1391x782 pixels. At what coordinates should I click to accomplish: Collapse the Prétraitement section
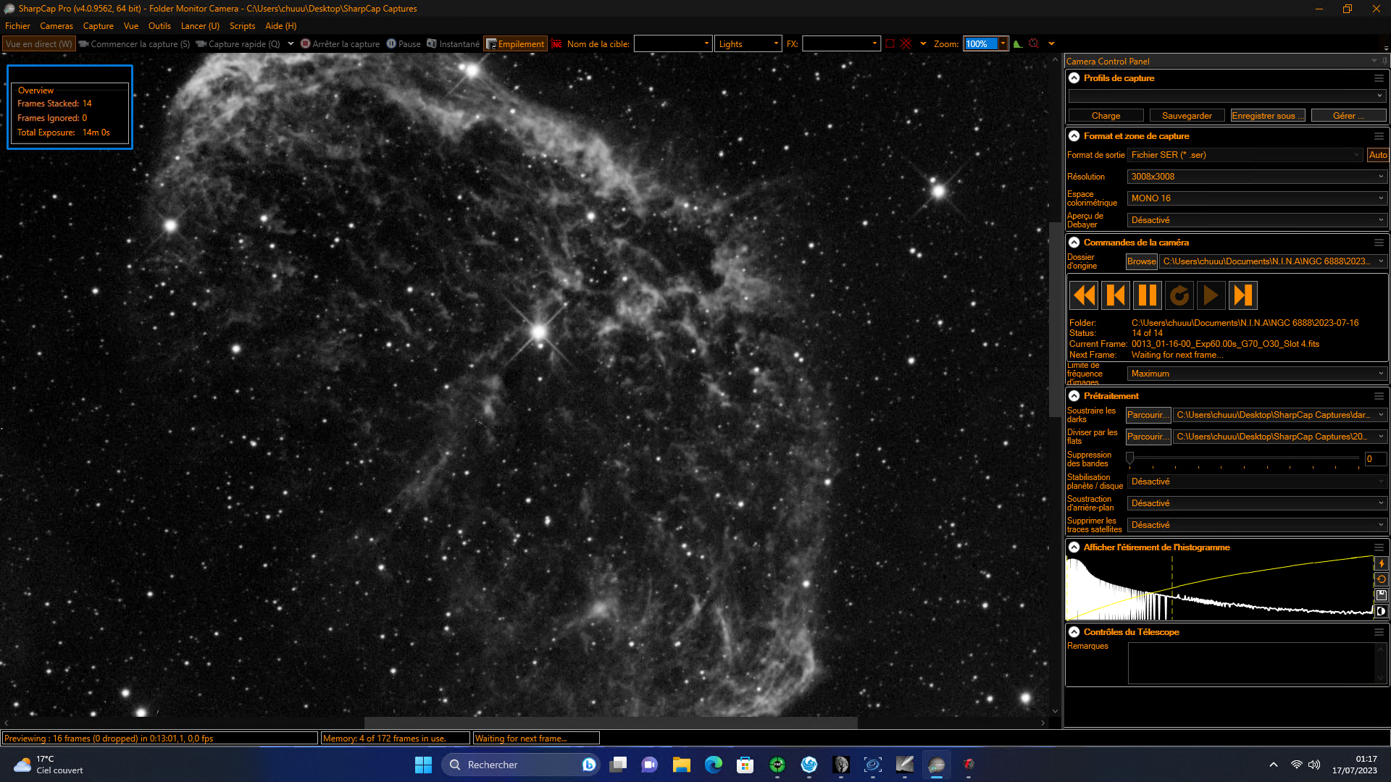[x=1074, y=396]
